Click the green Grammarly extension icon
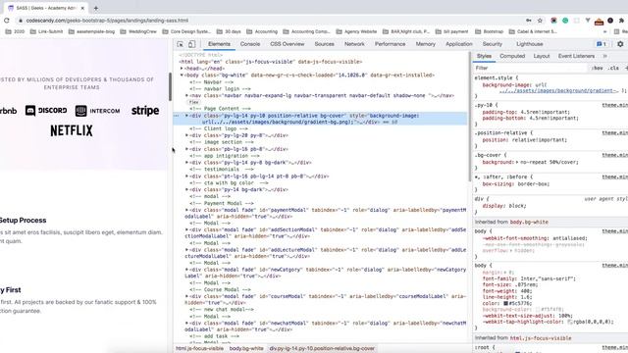The width and height of the screenshot is (628, 353). point(565,21)
